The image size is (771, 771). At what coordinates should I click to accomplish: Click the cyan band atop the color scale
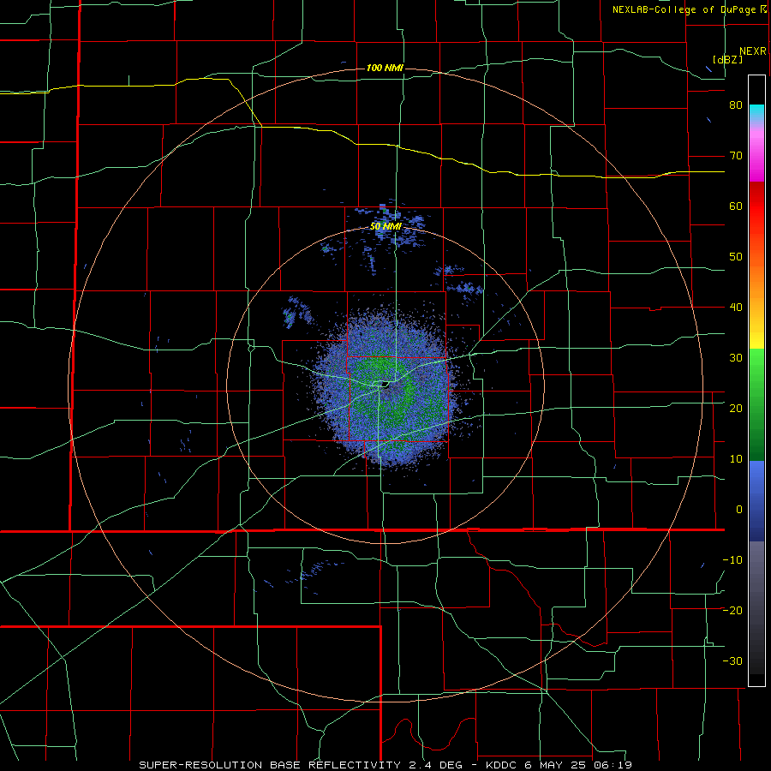pos(756,112)
